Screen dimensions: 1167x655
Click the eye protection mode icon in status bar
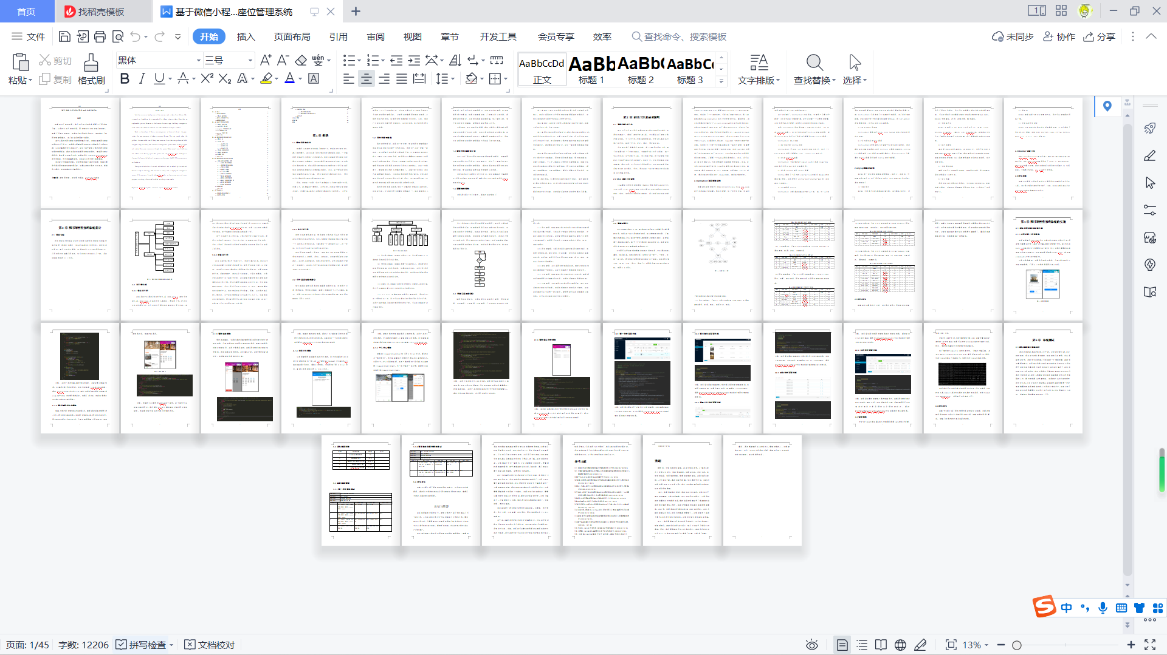(x=812, y=645)
